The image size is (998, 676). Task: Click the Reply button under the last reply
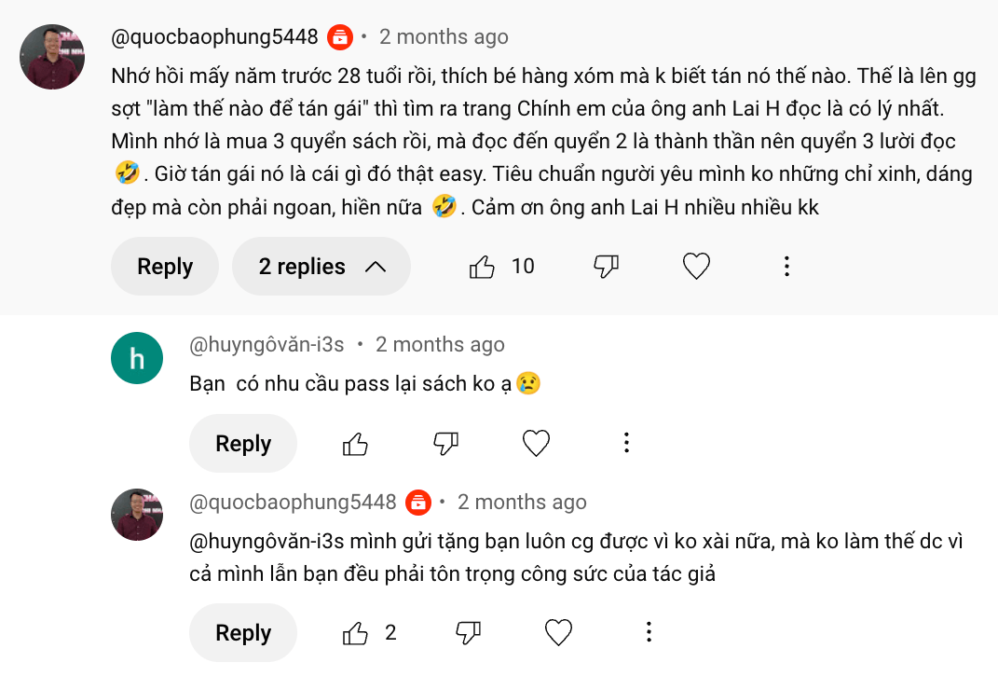pos(243,634)
